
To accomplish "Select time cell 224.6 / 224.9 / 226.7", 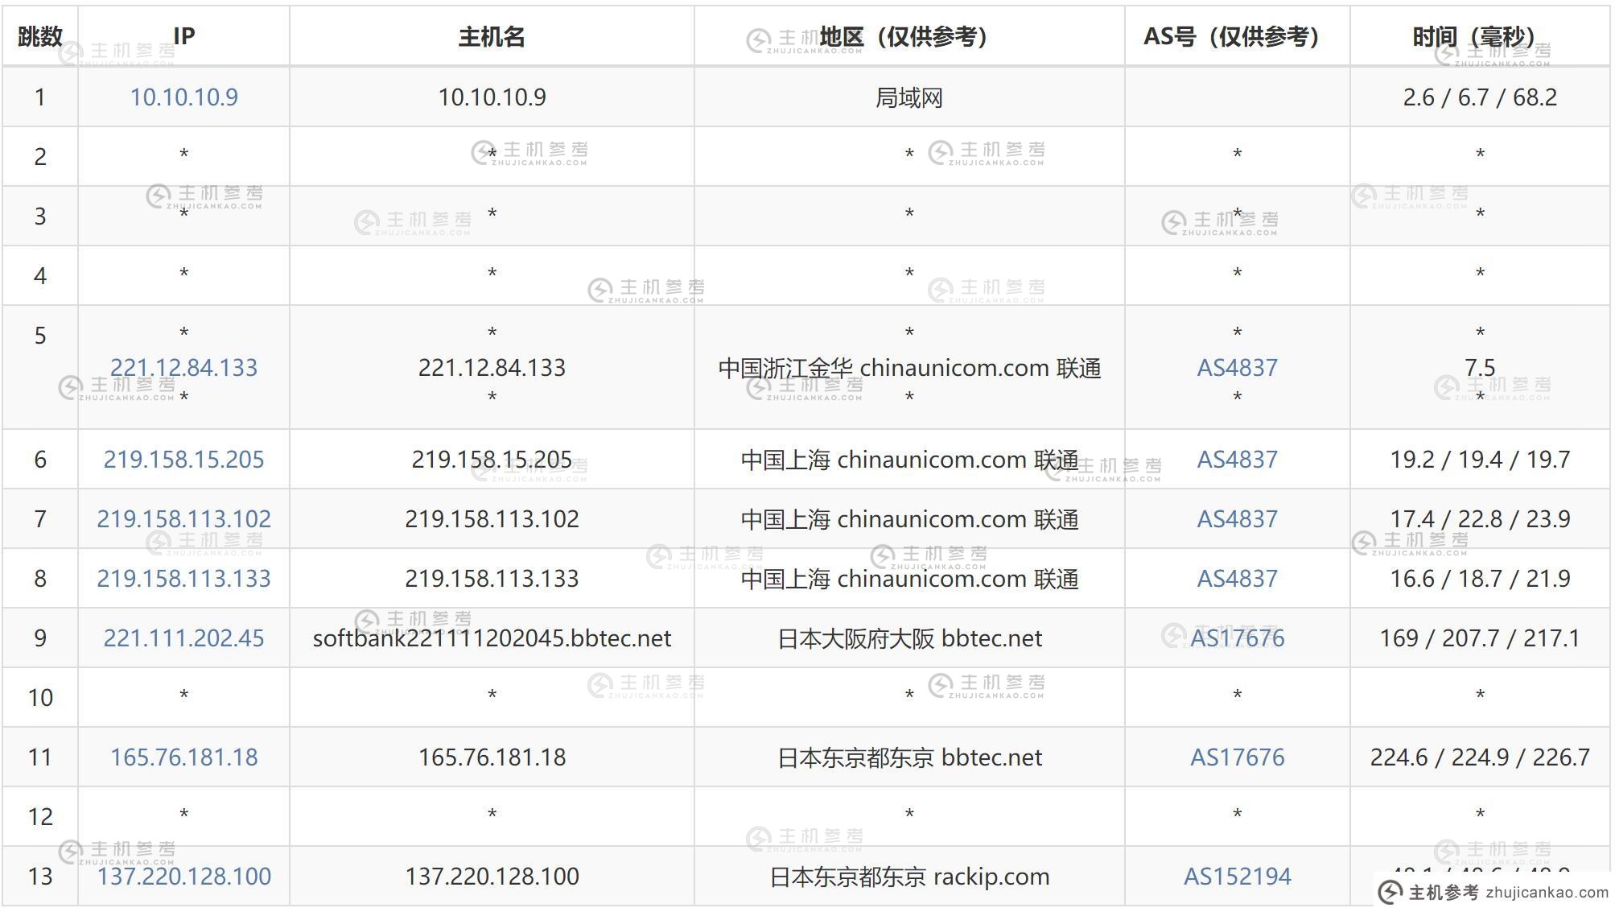I will click(x=1480, y=757).
